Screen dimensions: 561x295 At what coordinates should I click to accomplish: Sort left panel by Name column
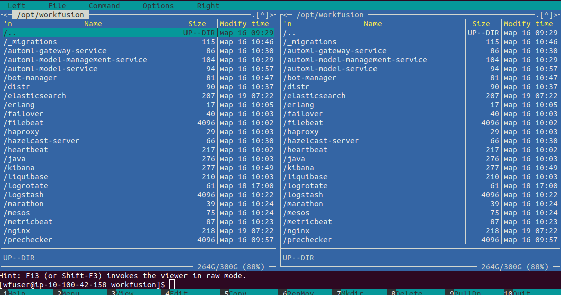(x=93, y=24)
